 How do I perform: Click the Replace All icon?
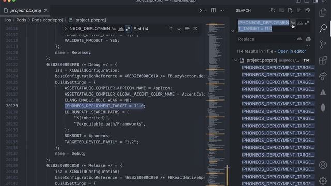coord(308,39)
